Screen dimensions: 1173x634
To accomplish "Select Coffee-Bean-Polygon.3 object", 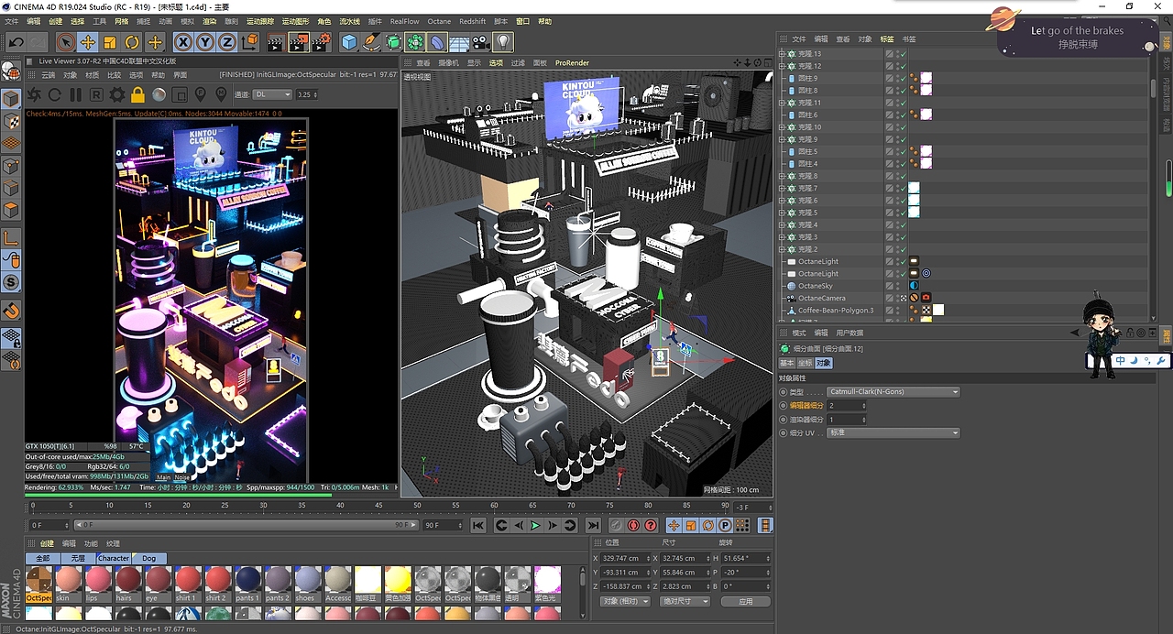I will (x=836, y=310).
